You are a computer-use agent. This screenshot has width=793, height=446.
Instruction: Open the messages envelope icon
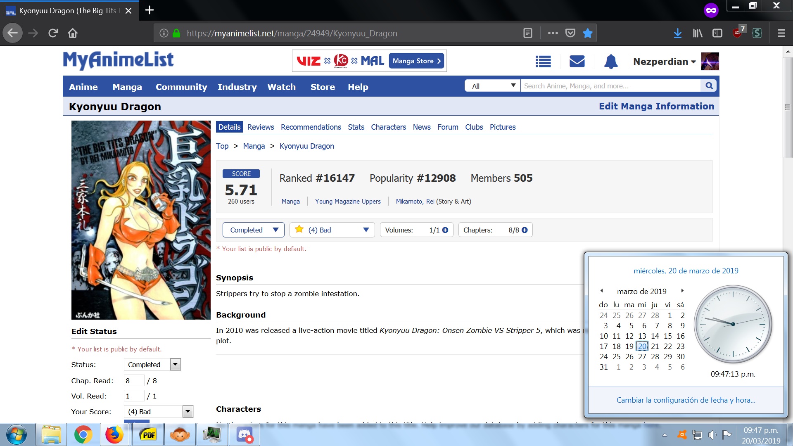pos(577,62)
